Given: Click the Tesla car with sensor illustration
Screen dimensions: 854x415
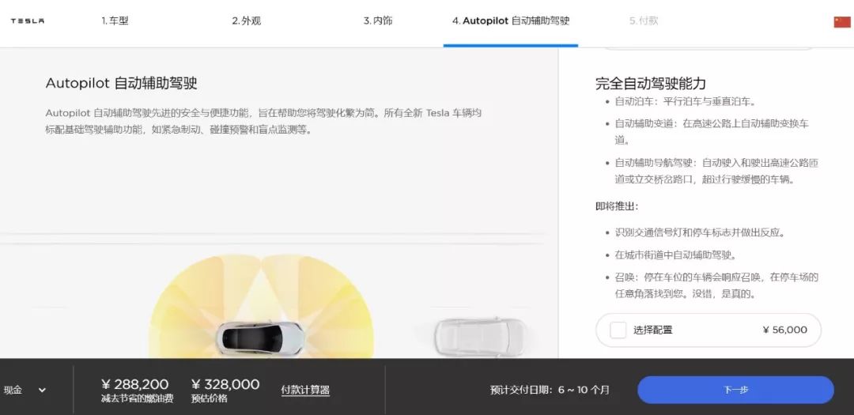Looking at the screenshot, I should tap(260, 337).
